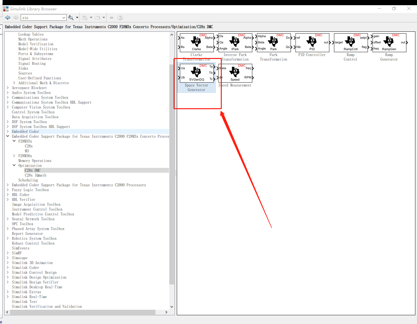This screenshot has width=417, height=324.
Task: Expand the DSP System Toolbox library
Action: [x=8, y=122]
